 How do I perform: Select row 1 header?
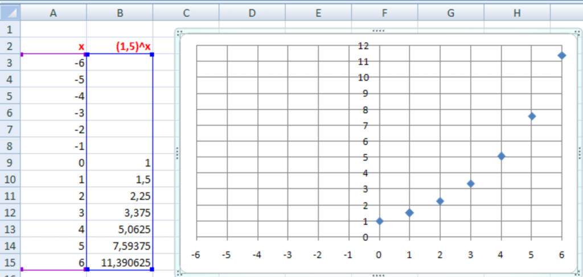[x=10, y=30]
